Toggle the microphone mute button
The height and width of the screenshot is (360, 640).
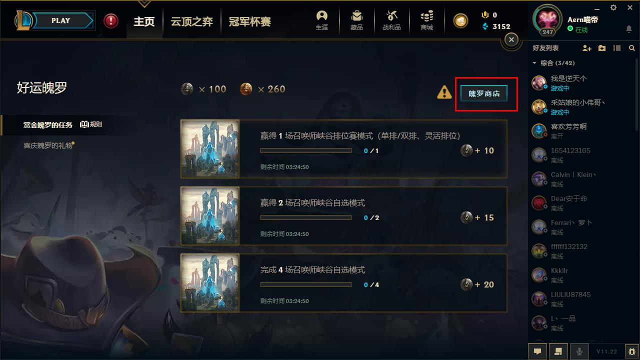(x=579, y=351)
